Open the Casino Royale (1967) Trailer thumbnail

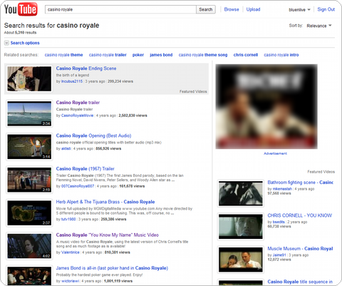(29, 180)
